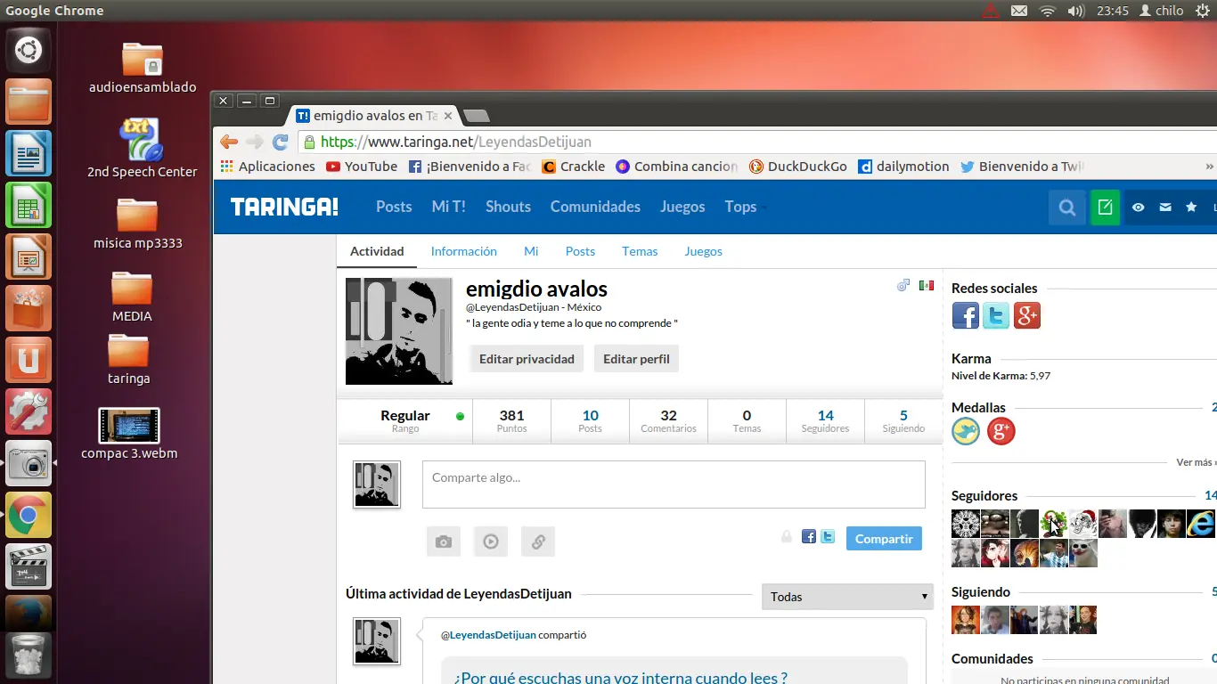Switch to the Temas profile tab
This screenshot has width=1217, height=684.
640,251
